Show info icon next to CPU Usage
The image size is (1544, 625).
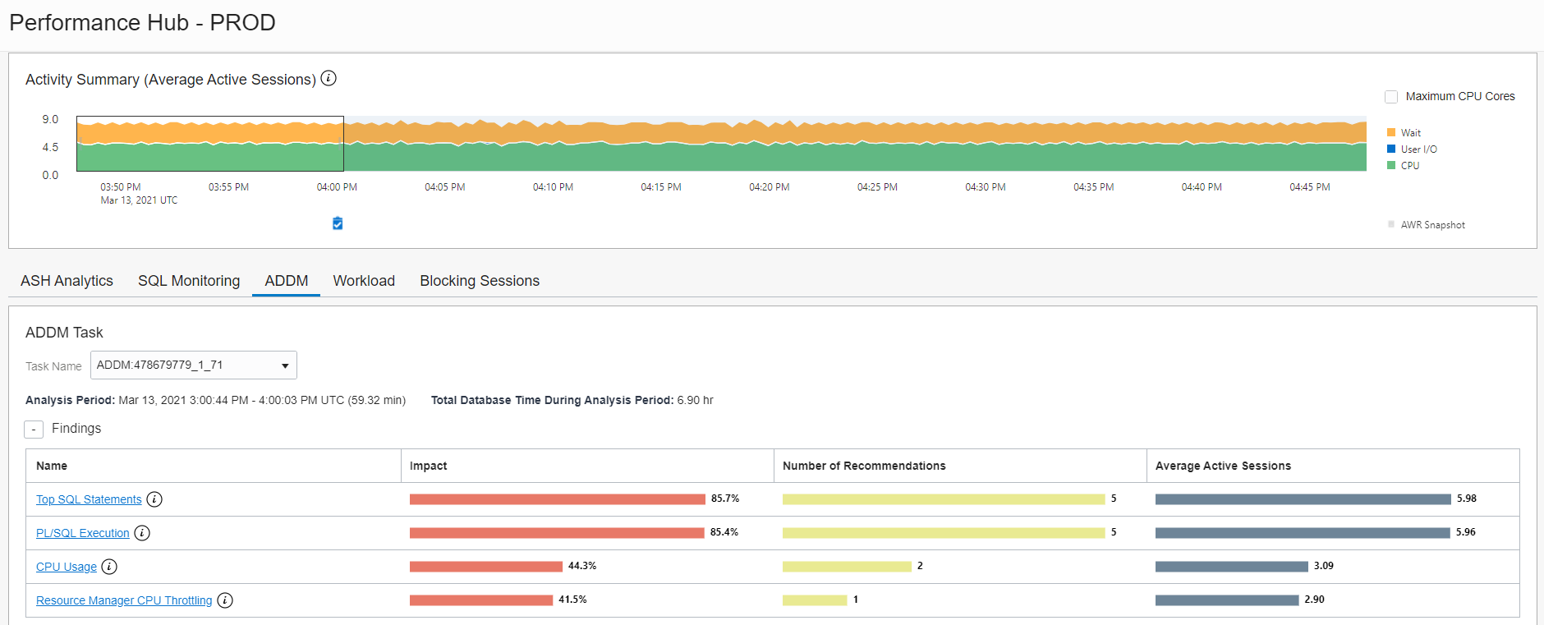(x=109, y=567)
